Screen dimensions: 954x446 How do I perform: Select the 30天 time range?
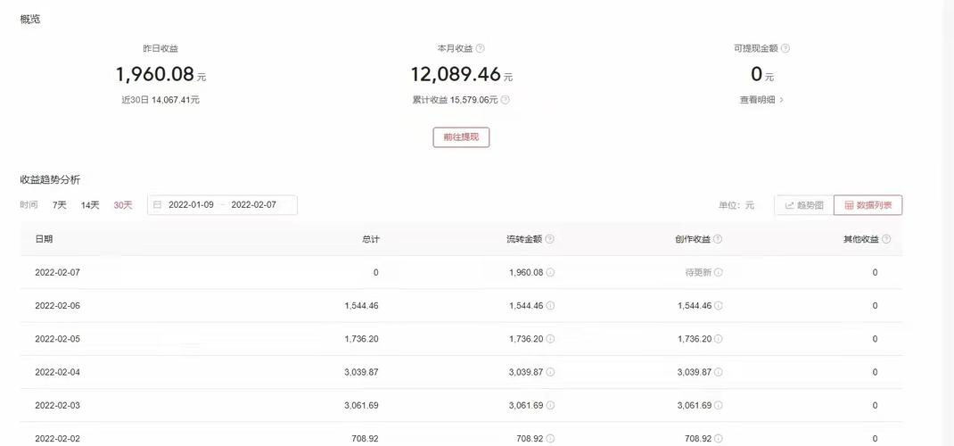tap(122, 205)
